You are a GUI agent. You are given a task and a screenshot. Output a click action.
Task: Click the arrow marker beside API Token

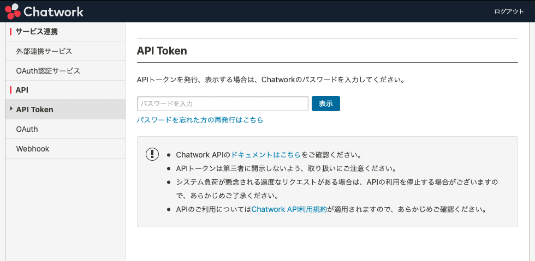point(11,109)
